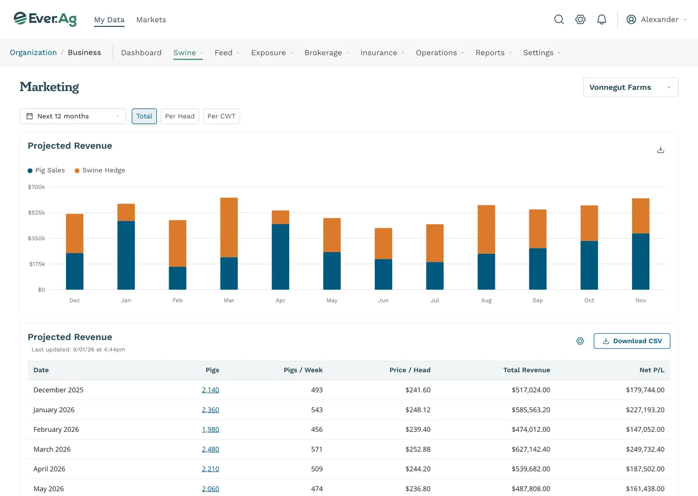Switch to Per Head view

tap(180, 116)
